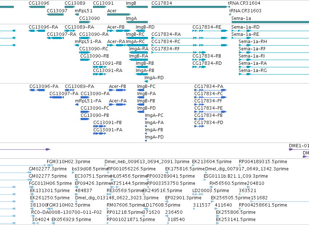
Task: Click the CG17834-RD transcript label
Action: tap(207, 63)
